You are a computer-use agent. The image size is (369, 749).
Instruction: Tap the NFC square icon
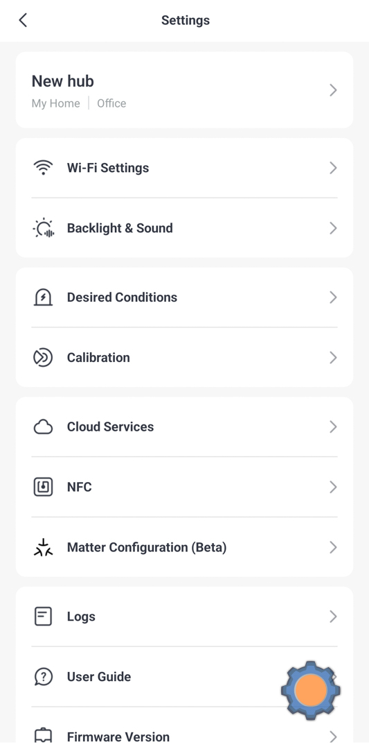pyautogui.click(x=43, y=487)
